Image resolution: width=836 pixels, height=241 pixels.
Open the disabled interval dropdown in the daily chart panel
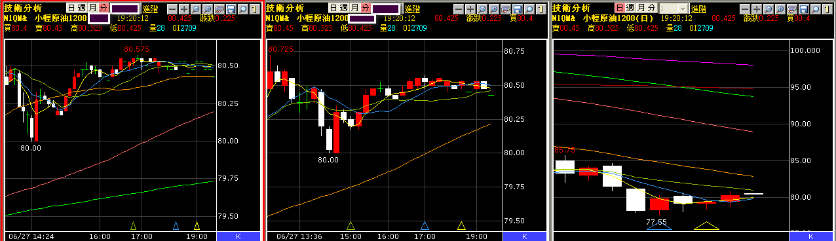[x=674, y=9]
